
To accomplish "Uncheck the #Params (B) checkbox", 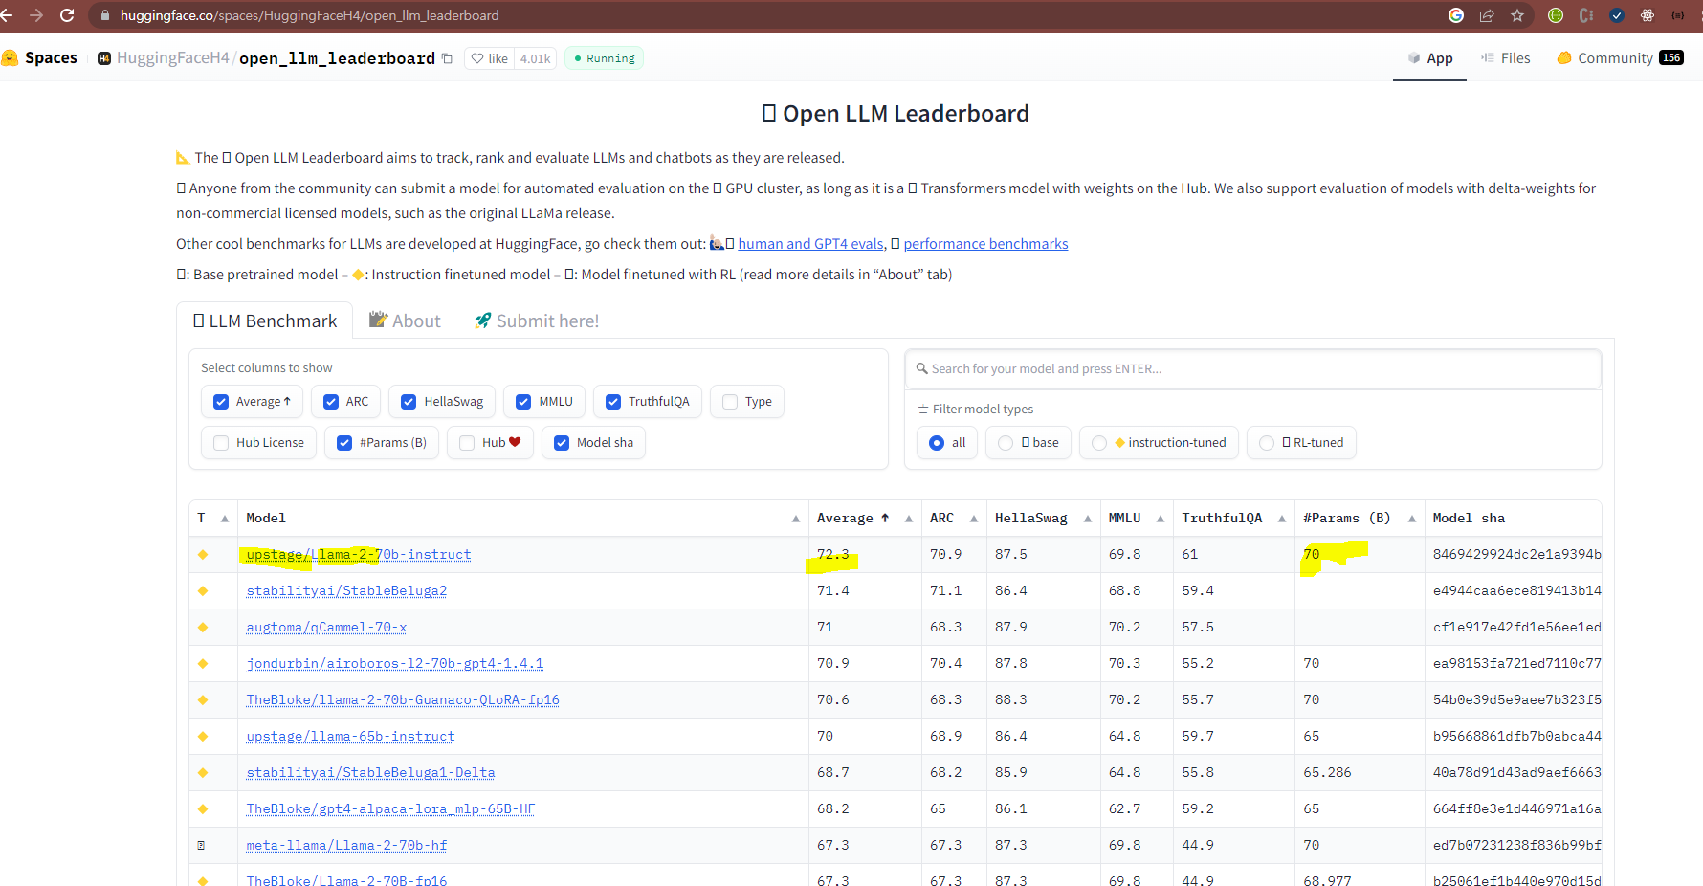I will point(344,443).
